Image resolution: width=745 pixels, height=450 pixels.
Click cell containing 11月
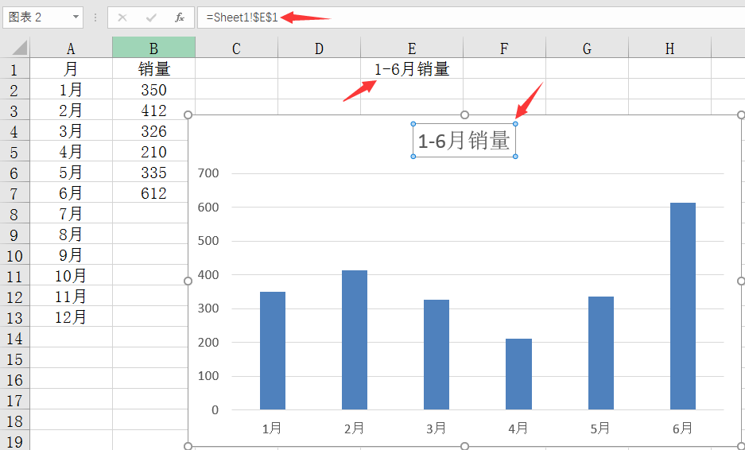71,297
